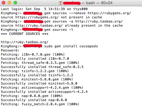Click the https://rubygems.org/ URL in remove command
142x107 pixels.
(109, 13)
